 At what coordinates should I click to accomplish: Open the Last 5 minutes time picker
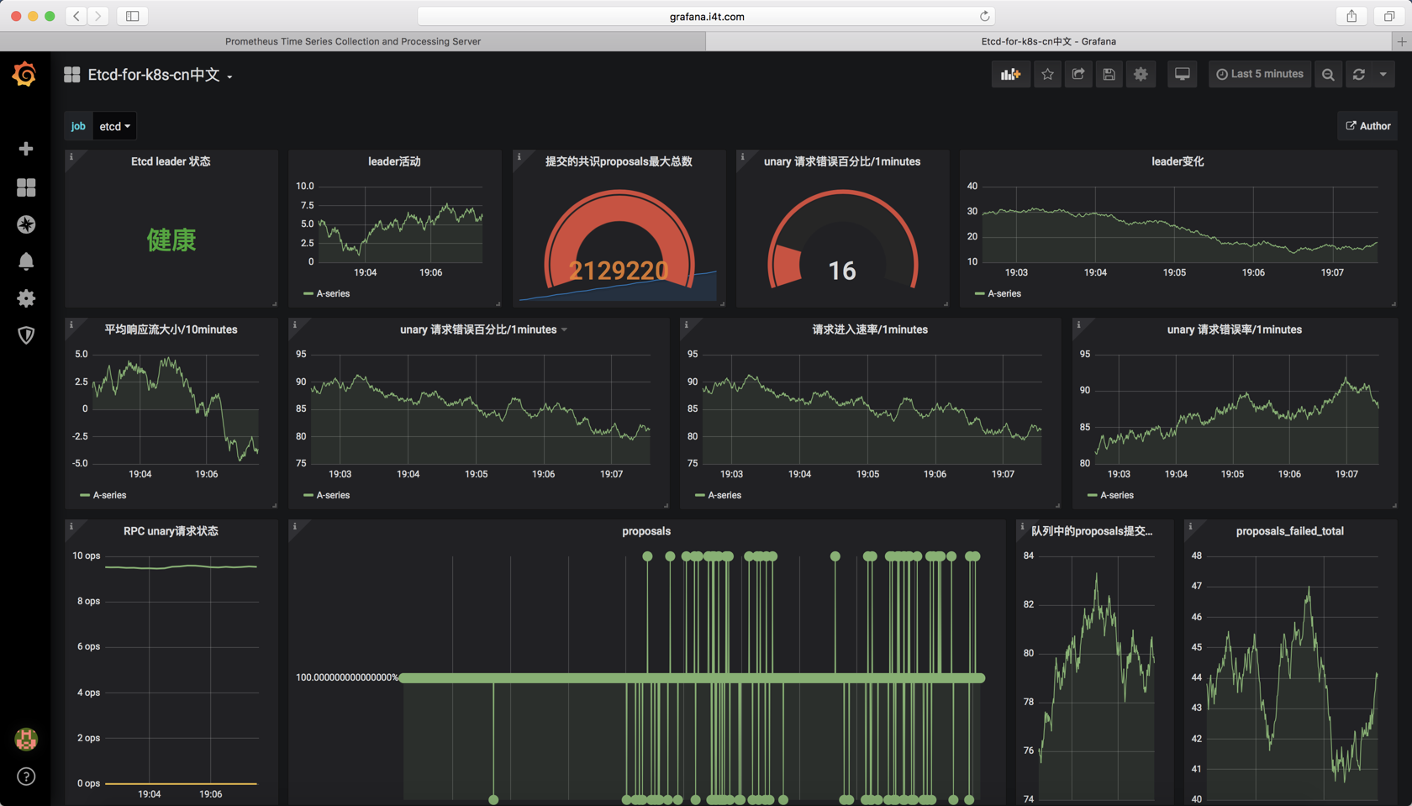[x=1259, y=74]
